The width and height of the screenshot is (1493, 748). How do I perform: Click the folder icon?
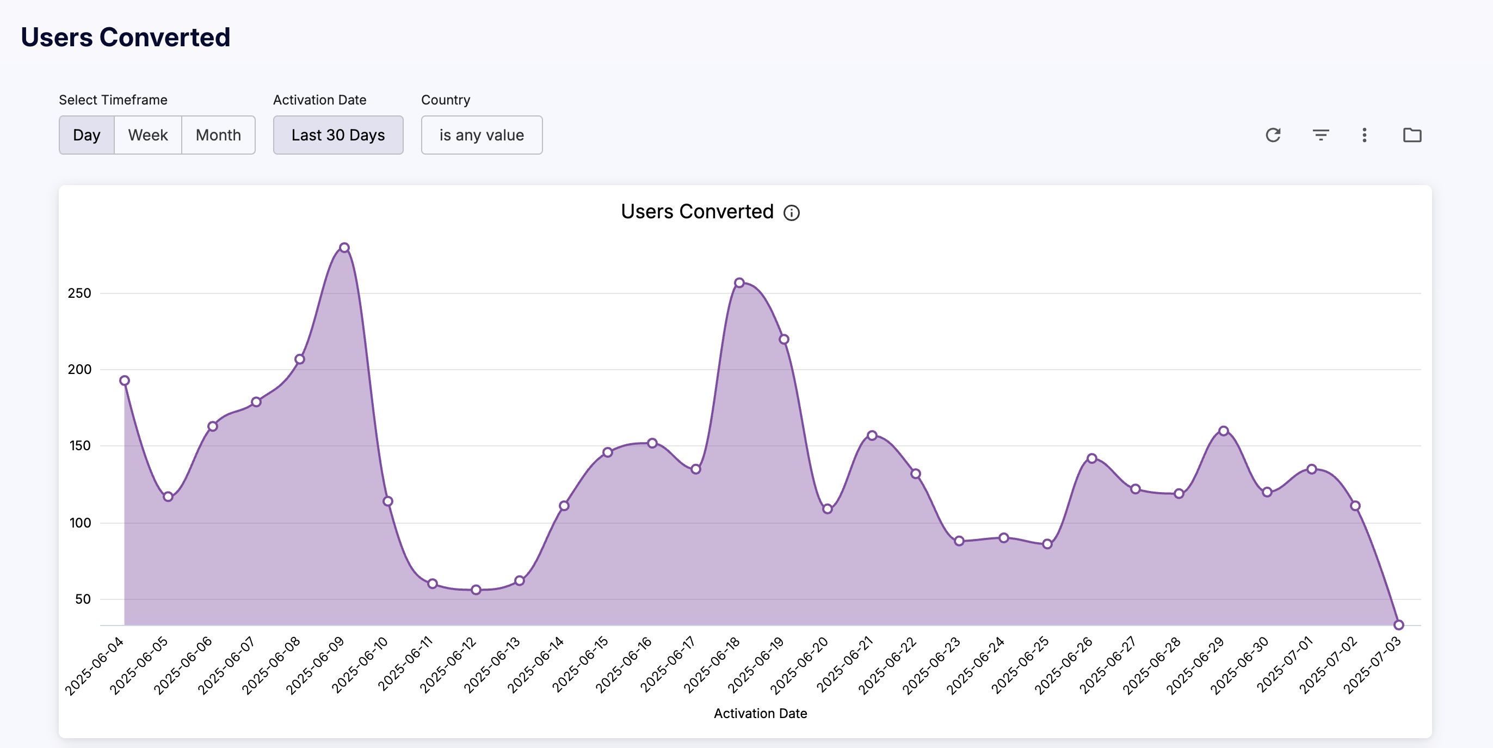click(x=1412, y=135)
